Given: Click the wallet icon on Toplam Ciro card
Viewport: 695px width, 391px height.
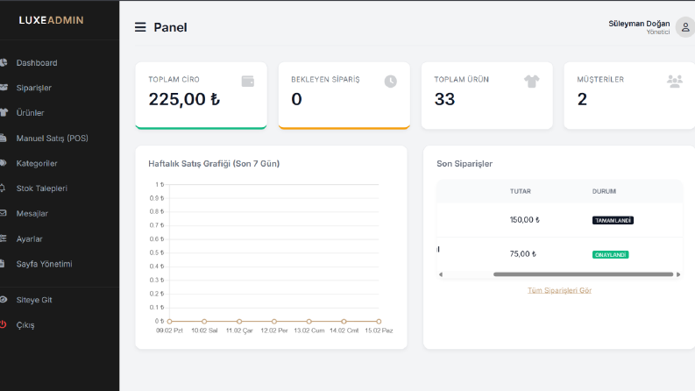Looking at the screenshot, I should coord(248,82).
